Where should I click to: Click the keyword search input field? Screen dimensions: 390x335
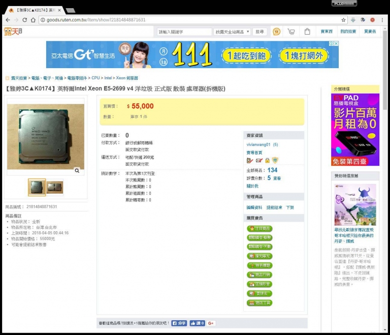click(184, 32)
